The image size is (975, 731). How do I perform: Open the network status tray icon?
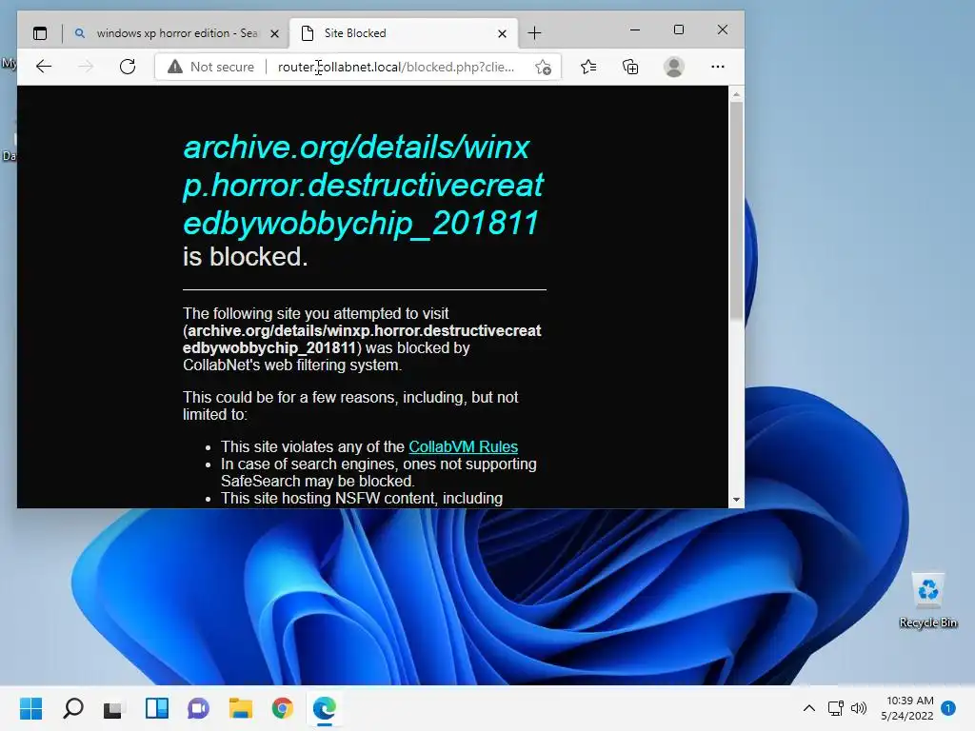coord(835,708)
